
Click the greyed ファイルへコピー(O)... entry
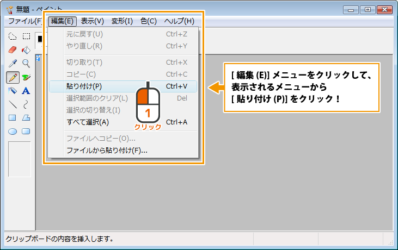pos(123,139)
